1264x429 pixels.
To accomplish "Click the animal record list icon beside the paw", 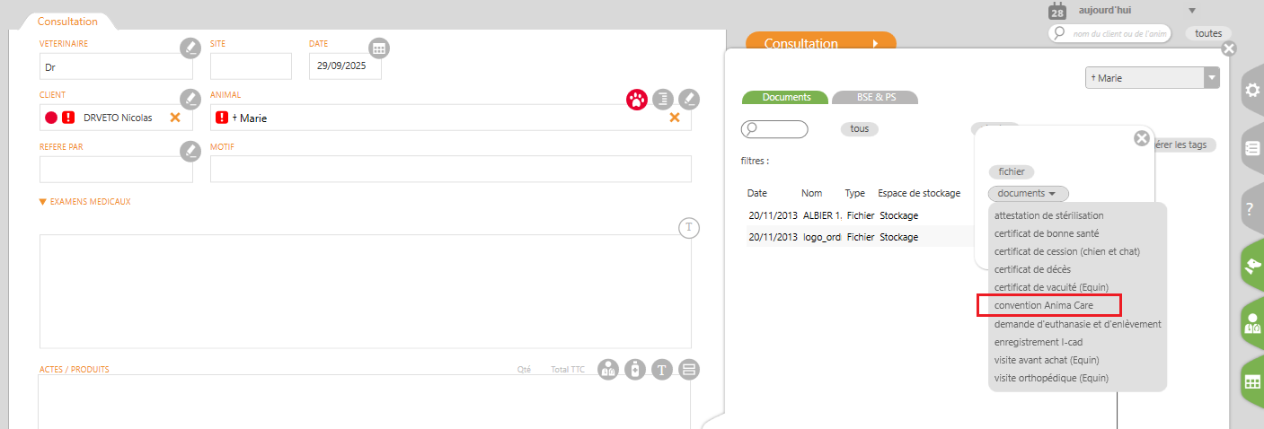I will coord(663,100).
